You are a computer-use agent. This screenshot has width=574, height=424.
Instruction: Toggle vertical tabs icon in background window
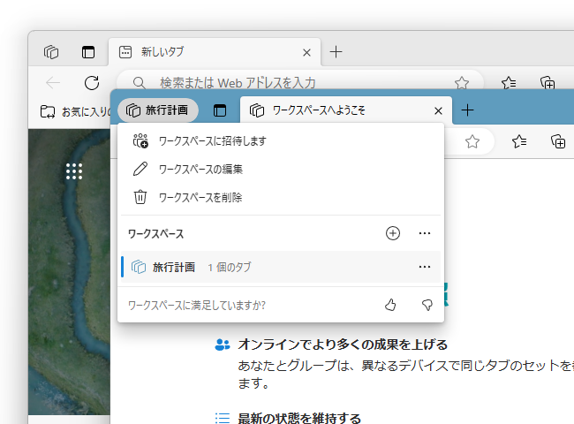(87, 52)
